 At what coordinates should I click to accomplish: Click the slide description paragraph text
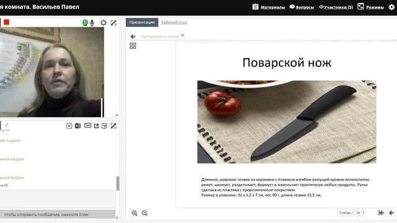tap(285, 187)
